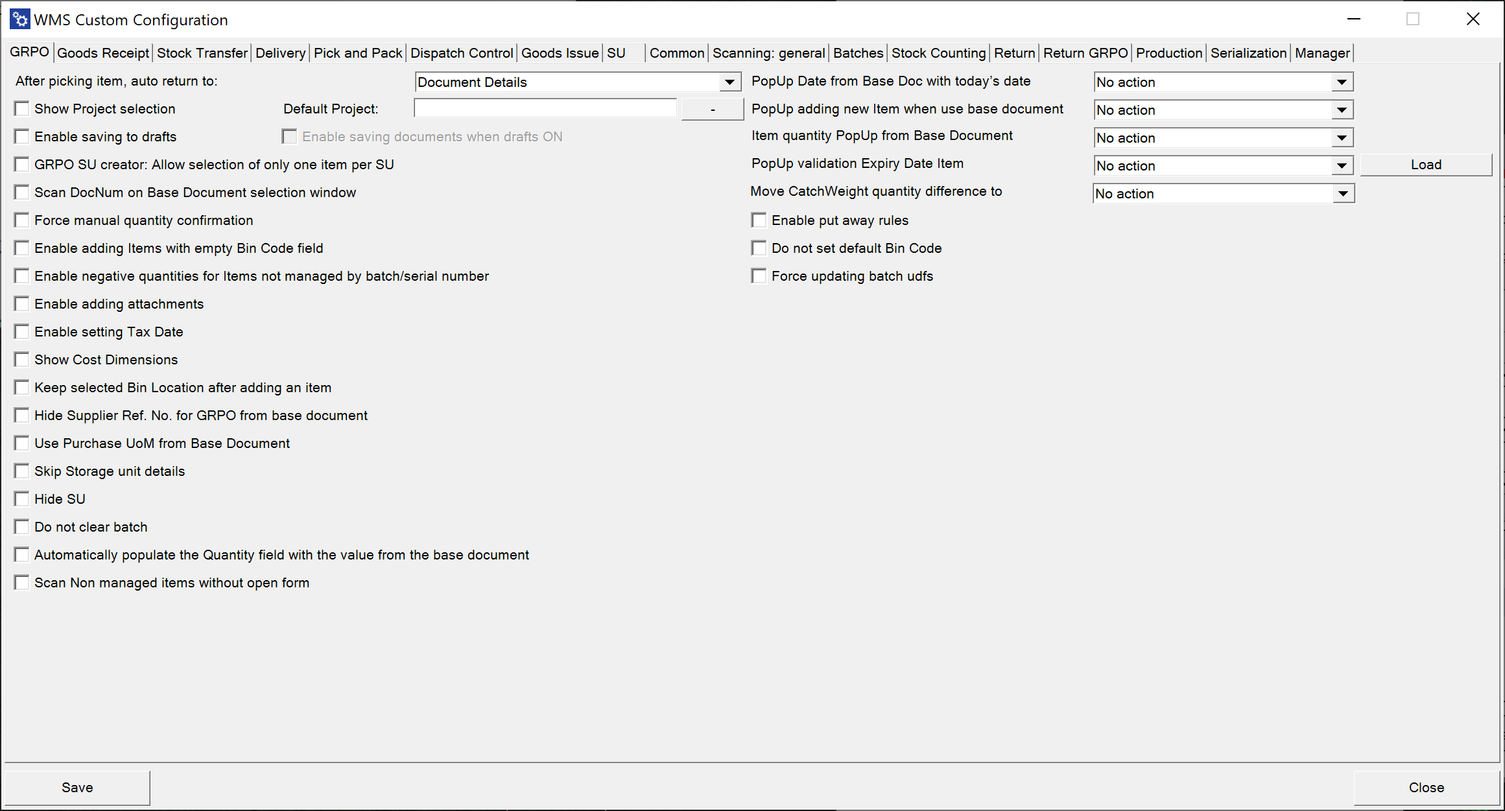Check Force manual quantity confirmation
This screenshot has height=811, width=1505.
tap(22, 220)
